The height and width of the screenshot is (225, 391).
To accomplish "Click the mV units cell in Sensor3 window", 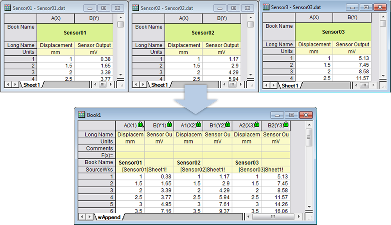I will (x=352, y=51).
